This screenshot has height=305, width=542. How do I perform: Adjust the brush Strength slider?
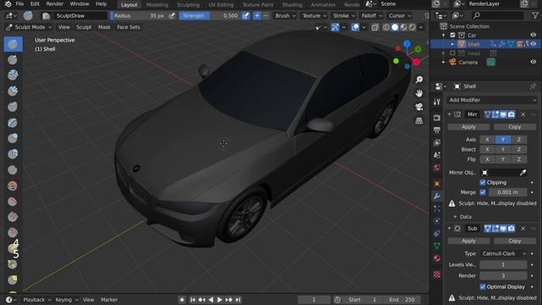click(209, 15)
